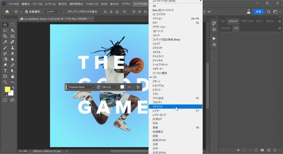Open contextual task bar properties sliders icon
283x154 pixels.
(x=138, y=87)
